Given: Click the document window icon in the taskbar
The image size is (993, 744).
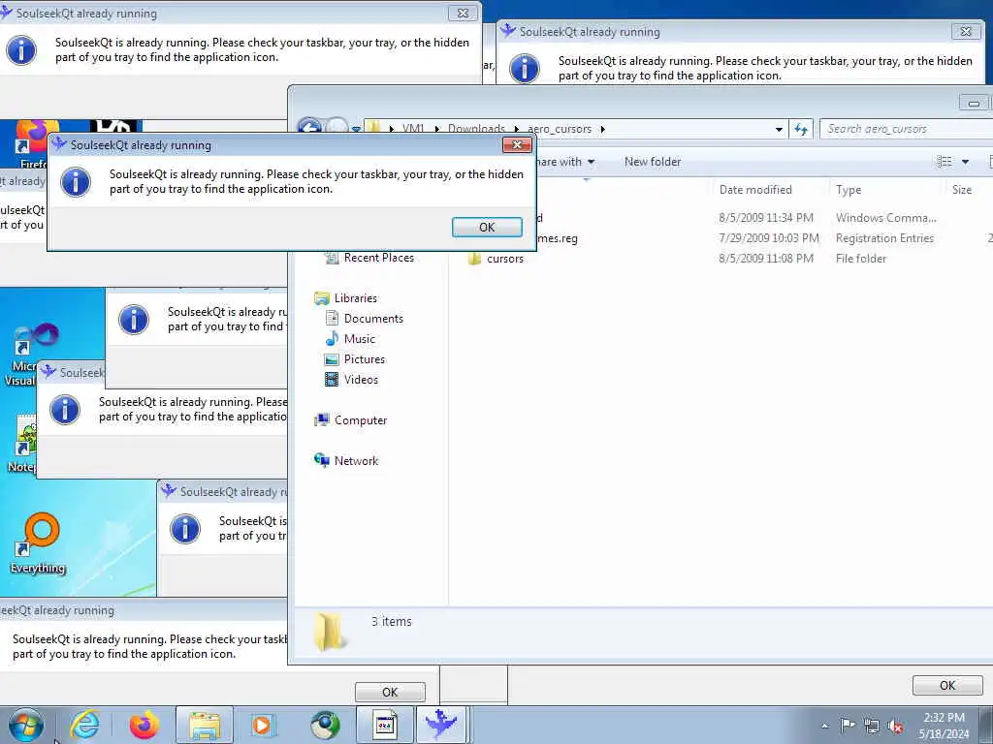Looking at the screenshot, I should (x=384, y=725).
